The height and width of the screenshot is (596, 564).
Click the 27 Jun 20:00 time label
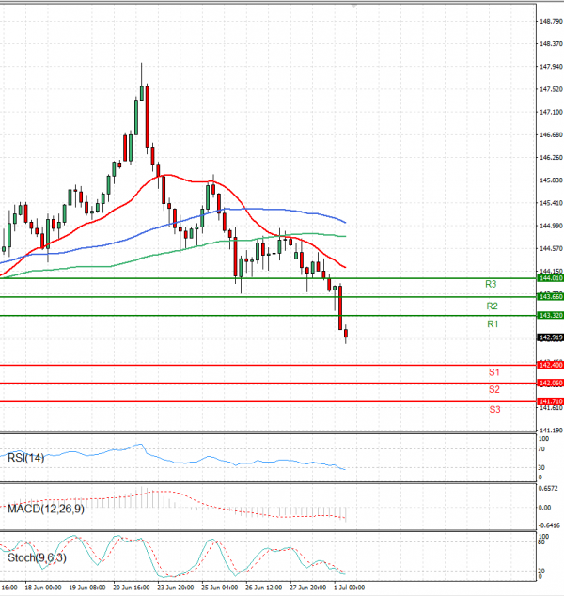307,588
